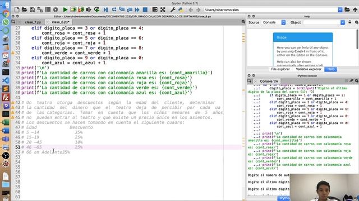359x201 pixels.
Task: Click the @ symbol finder icon
Action: coord(56,9)
